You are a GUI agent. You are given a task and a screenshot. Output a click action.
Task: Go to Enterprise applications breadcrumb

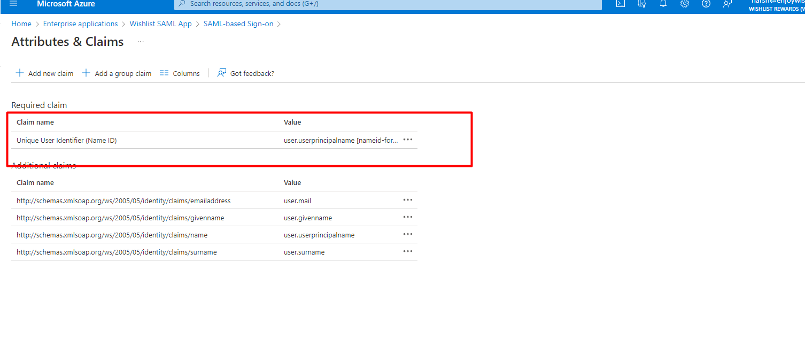pos(80,24)
